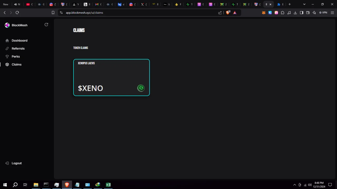Switch to the last tab with blue puzzle icon

(x=280, y=4)
